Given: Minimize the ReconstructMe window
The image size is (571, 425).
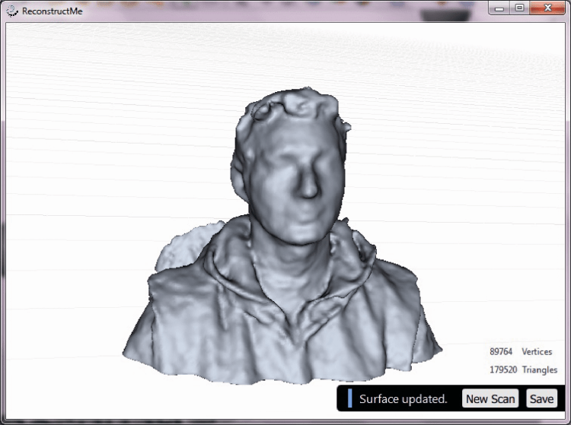Looking at the screenshot, I should 499,8.
